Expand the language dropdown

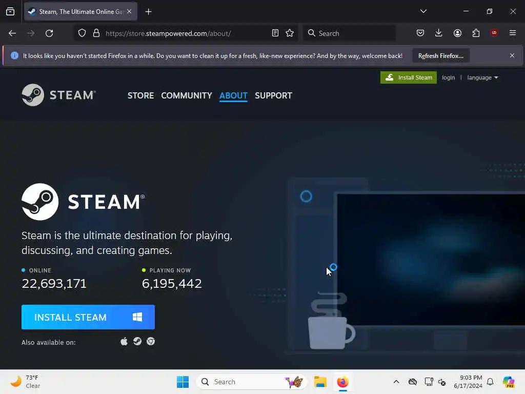[x=482, y=77]
